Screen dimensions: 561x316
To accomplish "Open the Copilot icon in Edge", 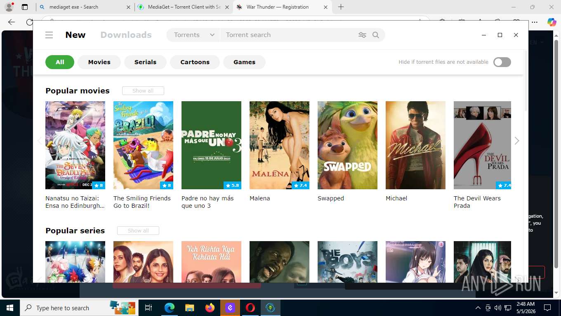I will click(552, 22).
